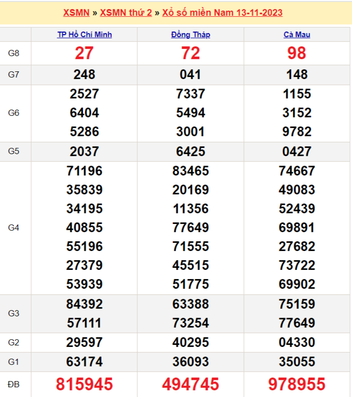The image size is (352, 397).
Task: Select G2 result 40295
Action: tap(190, 342)
